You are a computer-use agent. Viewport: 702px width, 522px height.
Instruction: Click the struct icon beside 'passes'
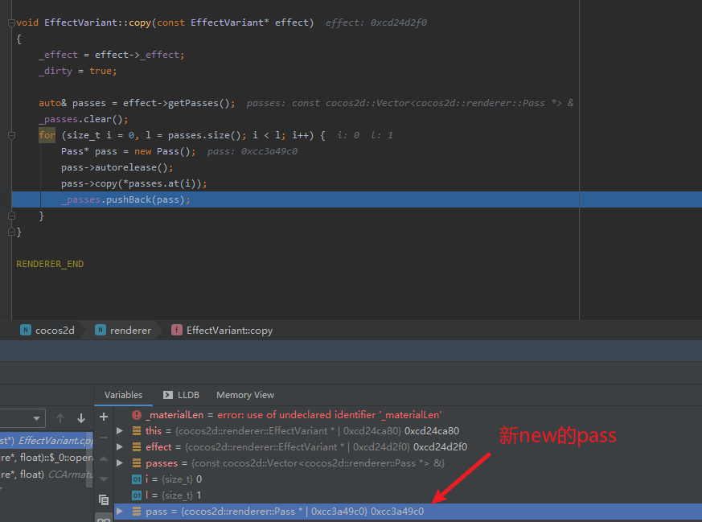pyautogui.click(x=137, y=463)
